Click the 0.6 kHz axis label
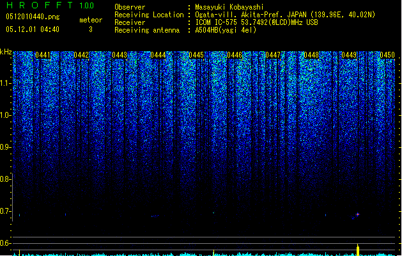The width and height of the screenshot is (402, 256). click(x=5, y=243)
